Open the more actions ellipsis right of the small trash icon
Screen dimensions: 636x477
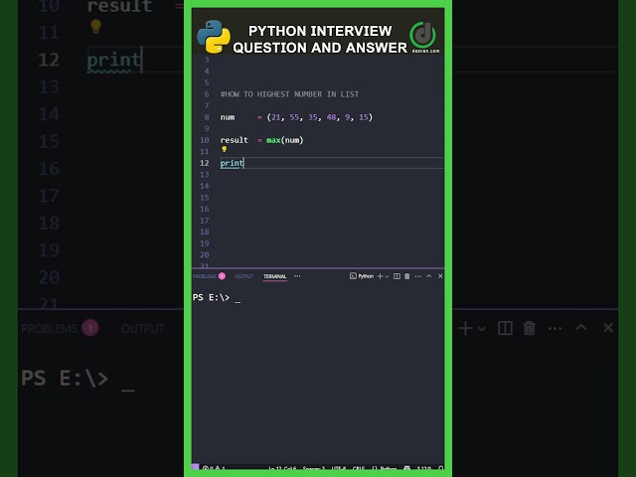[417, 276]
